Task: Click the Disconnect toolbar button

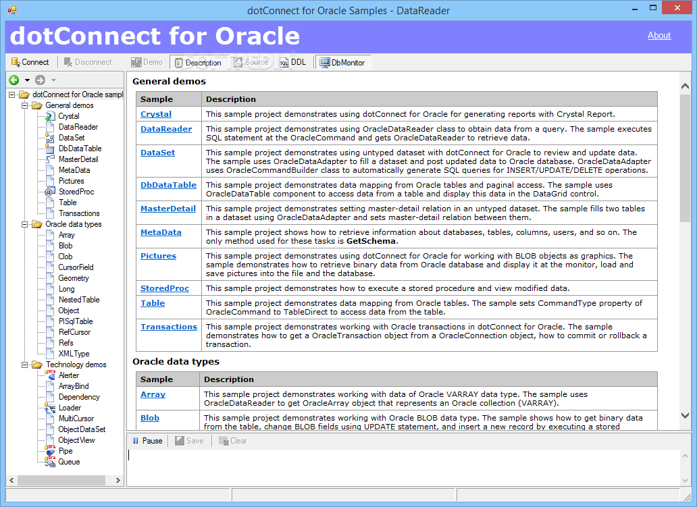Action: tap(88, 62)
